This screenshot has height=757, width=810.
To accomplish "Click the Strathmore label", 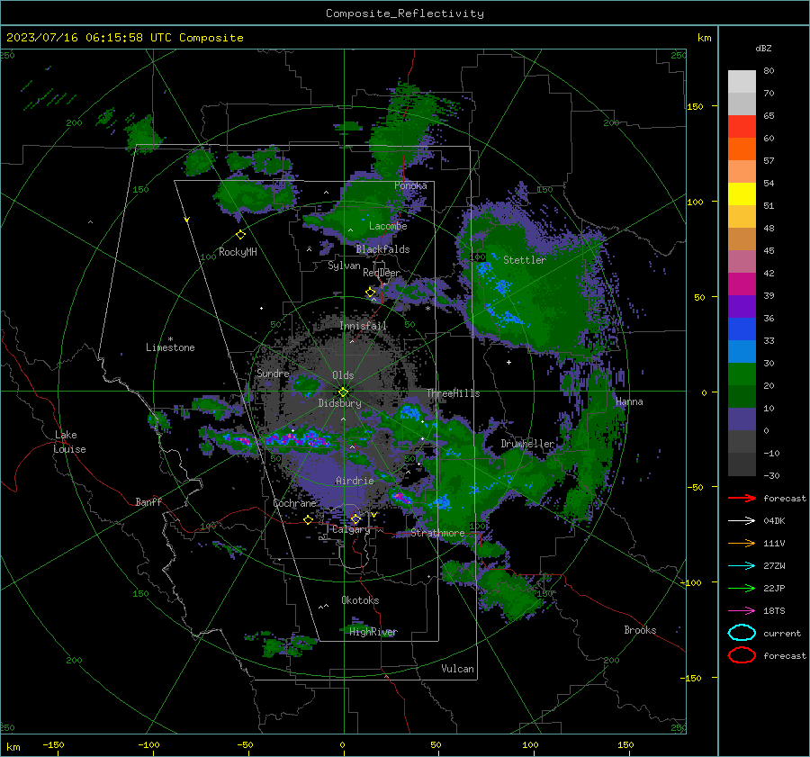I will click(437, 533).
